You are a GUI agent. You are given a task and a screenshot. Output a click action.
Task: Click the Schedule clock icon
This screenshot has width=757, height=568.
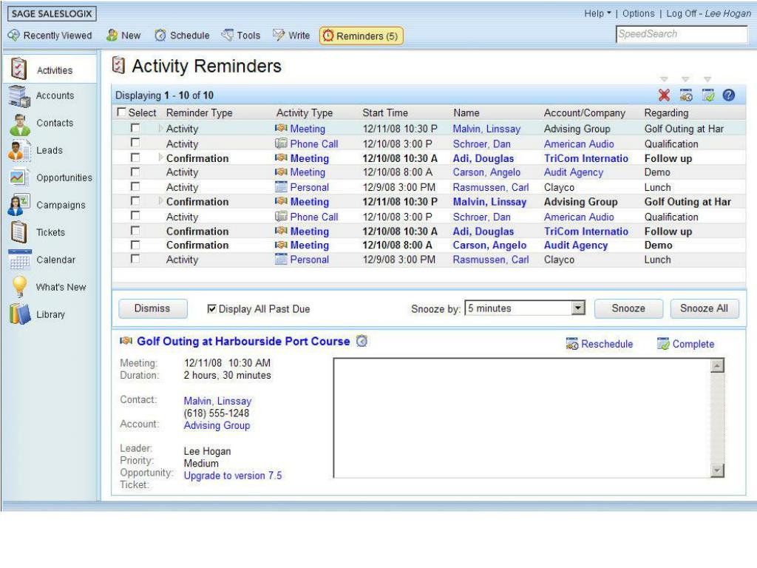[160, 35]
